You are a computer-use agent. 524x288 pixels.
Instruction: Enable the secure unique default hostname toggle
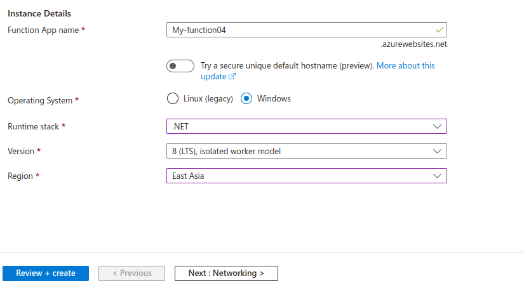[180, 66]
